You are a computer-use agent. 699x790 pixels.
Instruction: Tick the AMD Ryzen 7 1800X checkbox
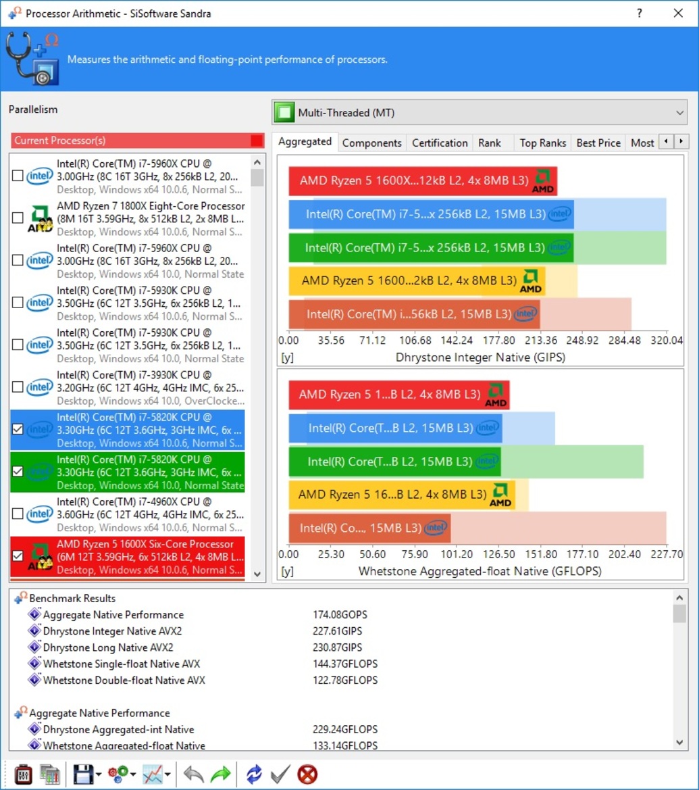pos(18,218)
